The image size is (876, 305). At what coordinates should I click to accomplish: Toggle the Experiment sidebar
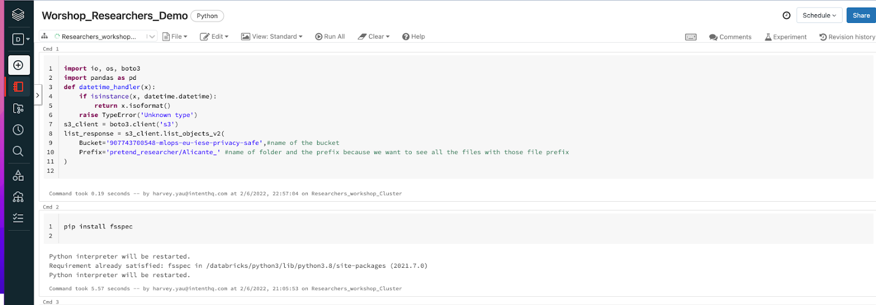pos(786,37)
